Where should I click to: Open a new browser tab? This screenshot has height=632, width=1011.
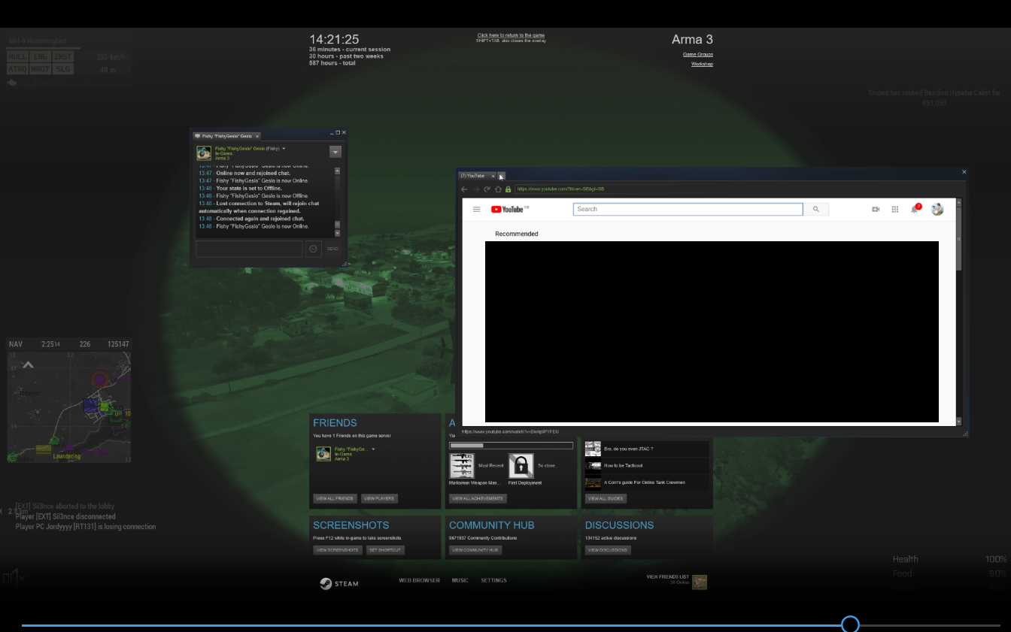pos(502,176)
